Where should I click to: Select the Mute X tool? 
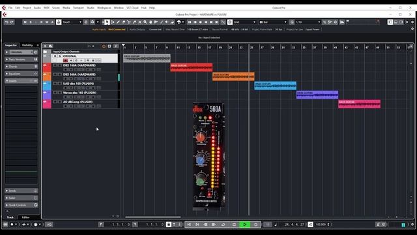pyautogui.click(x=140, y=22)
